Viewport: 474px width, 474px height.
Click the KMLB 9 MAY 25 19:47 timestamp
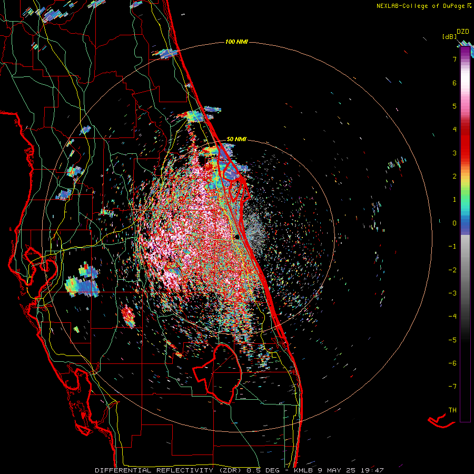pyautogui.click(x=339, y=470)
